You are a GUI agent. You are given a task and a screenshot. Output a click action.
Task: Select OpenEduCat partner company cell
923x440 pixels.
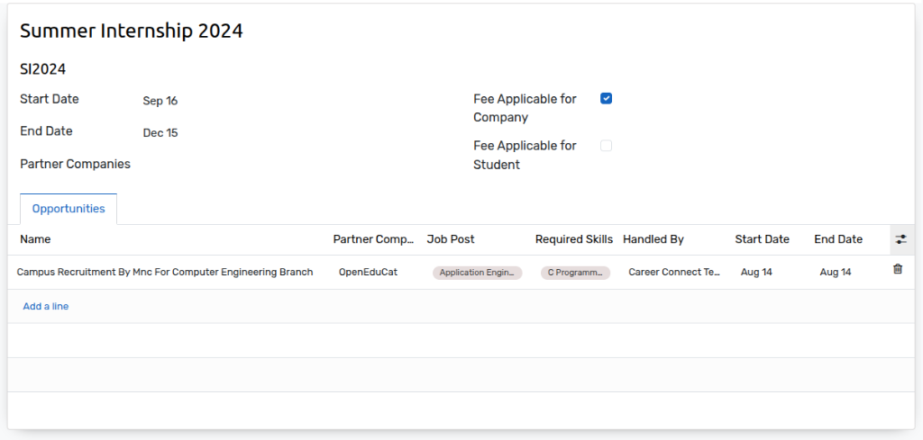pyautogui.click(x=368, y=272)
